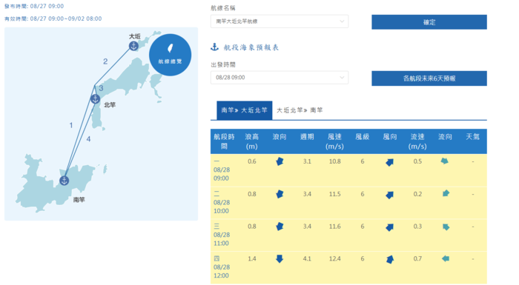Click the 風向 column header

tap(389, 137)
